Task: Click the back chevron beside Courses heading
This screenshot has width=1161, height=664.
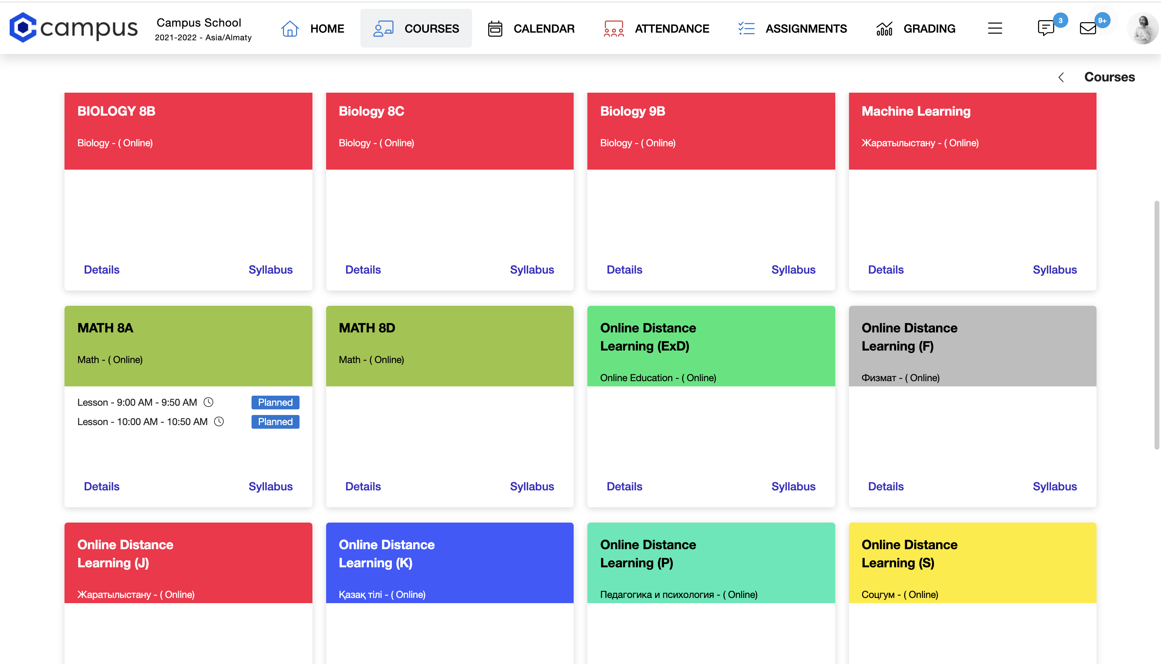Action: pos(1061,77)
